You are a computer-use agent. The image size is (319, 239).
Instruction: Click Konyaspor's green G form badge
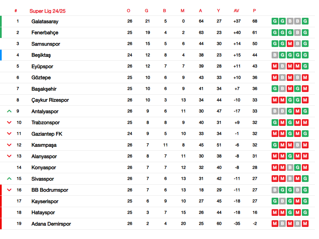click(297, 168)
